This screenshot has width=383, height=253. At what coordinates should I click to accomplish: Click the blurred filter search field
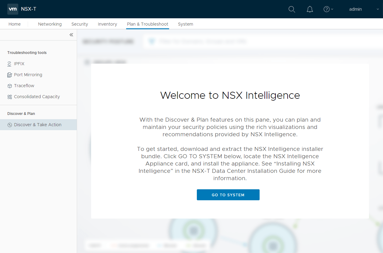263,41
